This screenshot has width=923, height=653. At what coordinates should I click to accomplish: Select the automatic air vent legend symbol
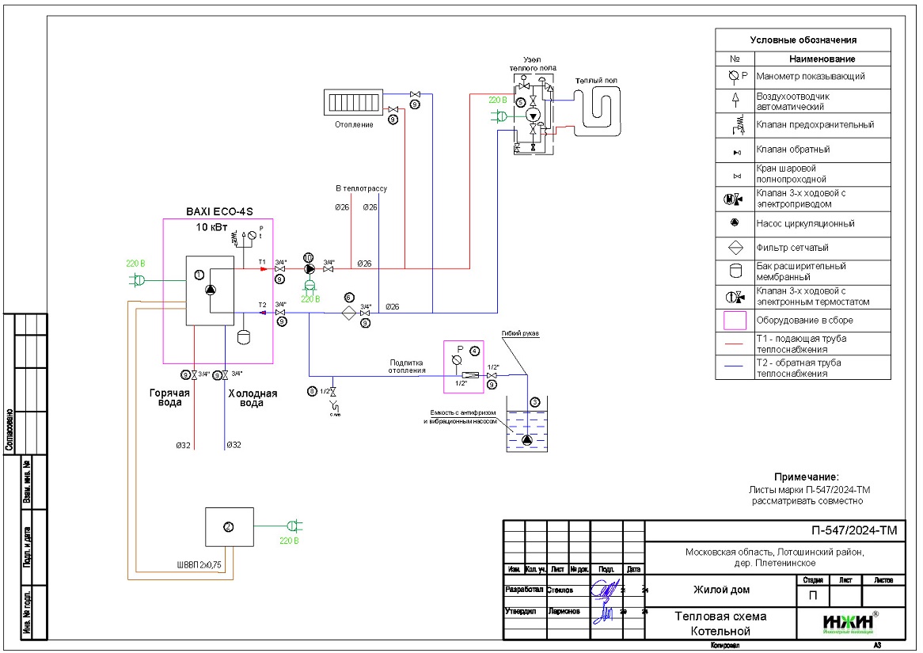[x=735, y=100]
